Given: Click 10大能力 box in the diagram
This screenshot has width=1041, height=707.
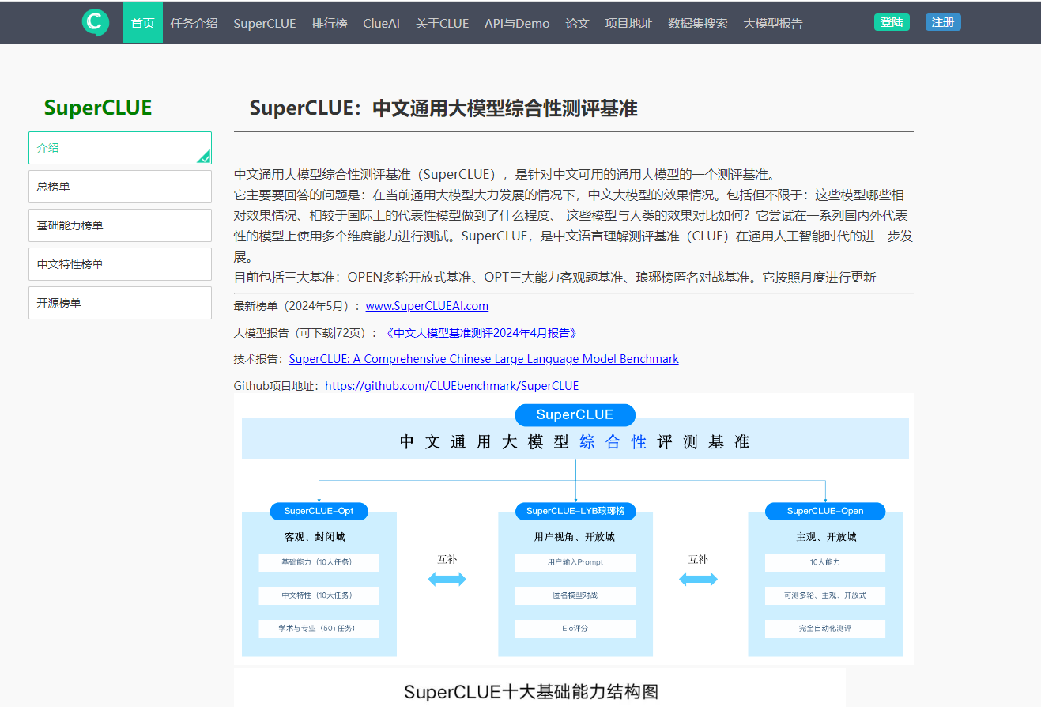Looking at the screenshot, I should pos(824,562).
